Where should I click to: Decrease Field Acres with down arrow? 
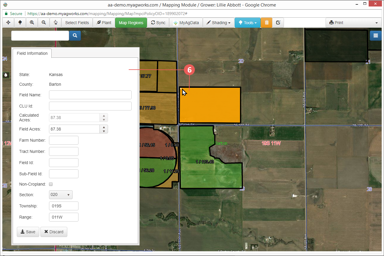(x=104, y=131)
